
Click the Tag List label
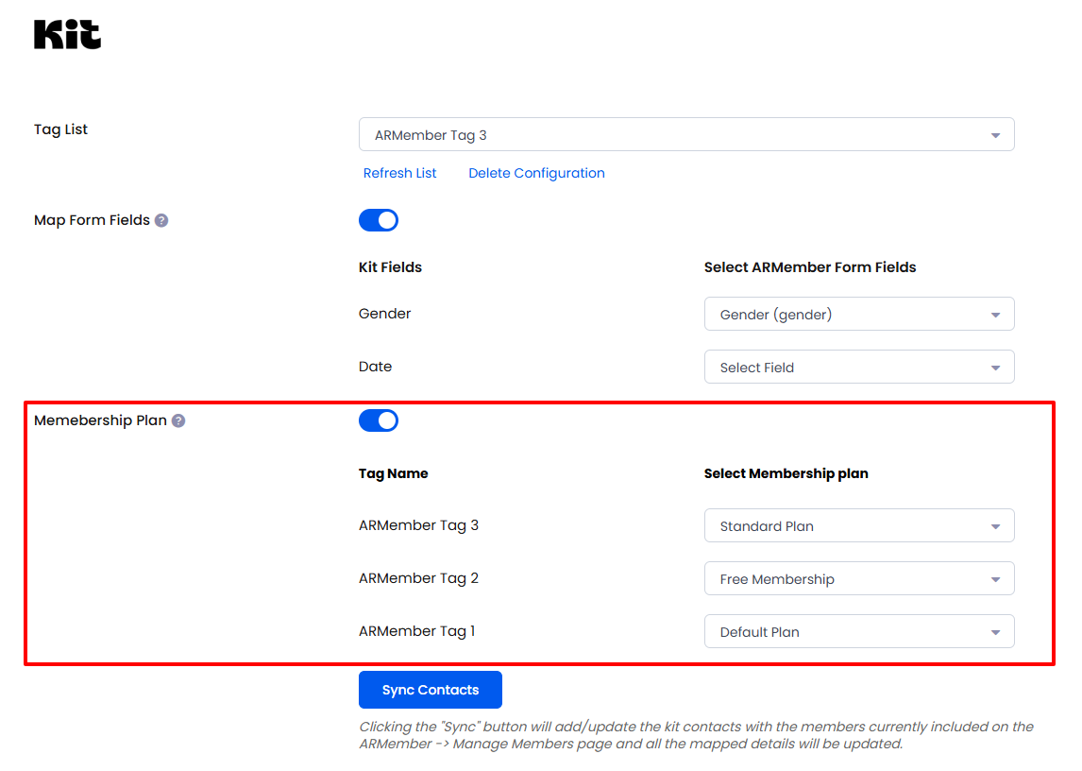click(x=60, y=129)
